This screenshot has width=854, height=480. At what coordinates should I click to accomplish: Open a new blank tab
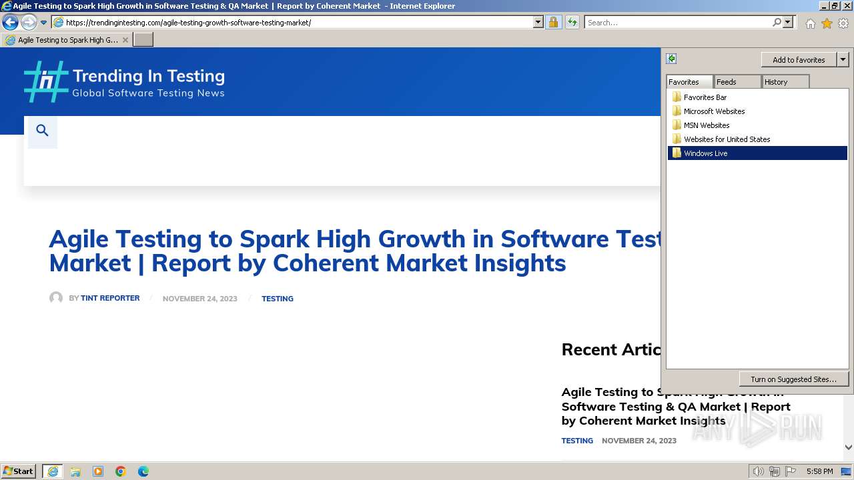tap(143, 40)
